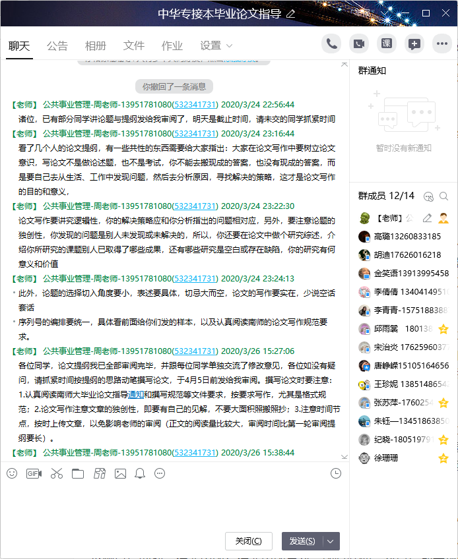Select member 胡迪17626016218
Viewport: 458px width, 559px height.
tap(403, 255)
